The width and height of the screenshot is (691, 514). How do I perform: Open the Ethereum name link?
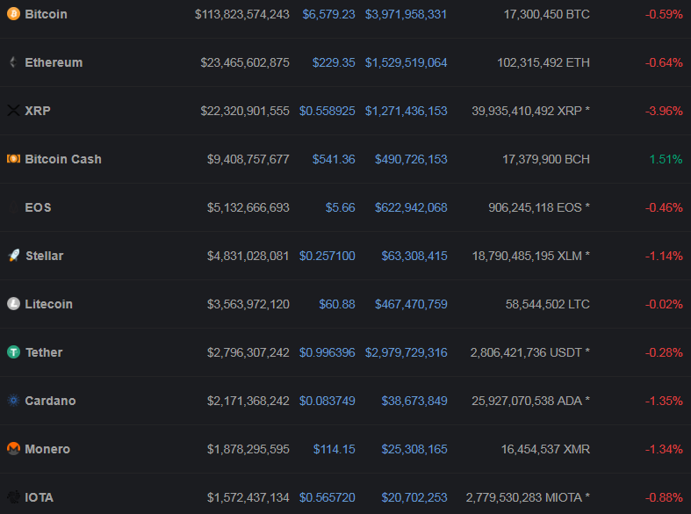pyautogui.click(x=54, y=62)
